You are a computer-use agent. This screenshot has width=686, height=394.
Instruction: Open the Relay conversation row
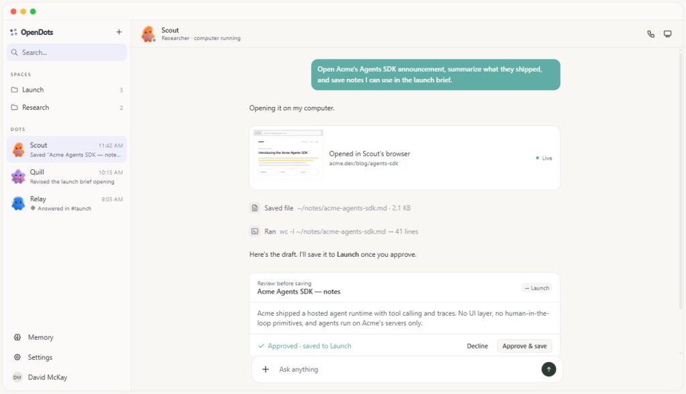(66, 203)
